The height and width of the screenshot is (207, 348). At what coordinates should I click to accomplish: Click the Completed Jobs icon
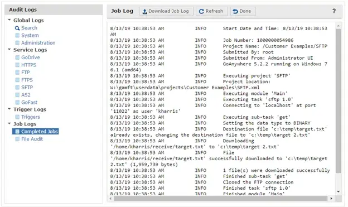tap(17, 132)
